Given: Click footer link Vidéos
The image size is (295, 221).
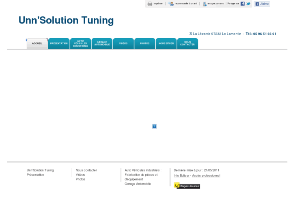Looking at the screenshot, I should point(80,175).
